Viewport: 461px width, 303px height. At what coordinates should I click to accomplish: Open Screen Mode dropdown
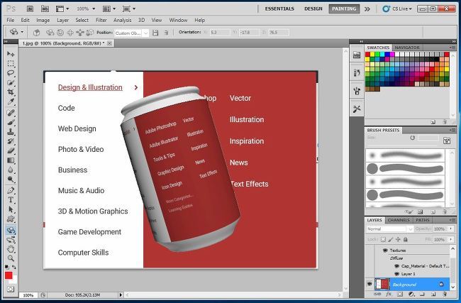point(129,9)
